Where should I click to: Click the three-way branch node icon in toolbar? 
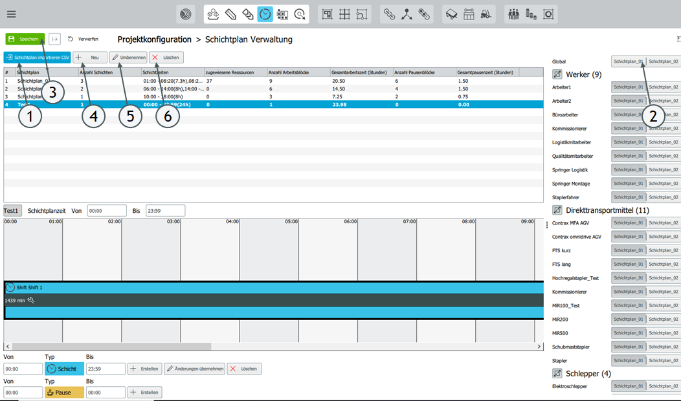(x=407, y=14)
